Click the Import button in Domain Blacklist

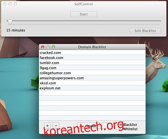click(92, 126)
